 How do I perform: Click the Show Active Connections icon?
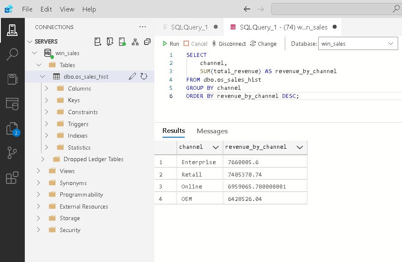coord(122,41)
